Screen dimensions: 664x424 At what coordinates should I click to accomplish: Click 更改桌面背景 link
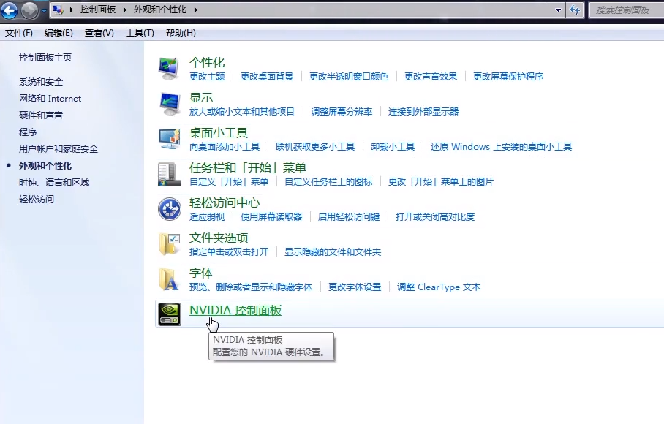(x=267, y=76)
